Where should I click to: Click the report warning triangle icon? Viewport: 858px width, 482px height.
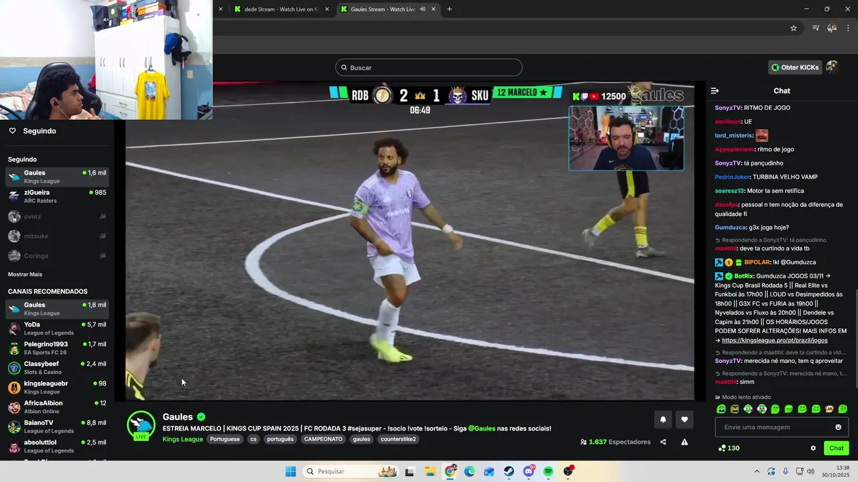tap(684, 442)
